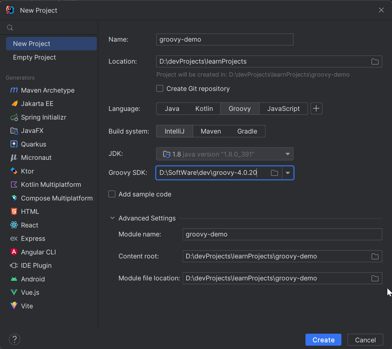Choose Gradle build system
Screen dimensions: 392x349
(247, 131)
